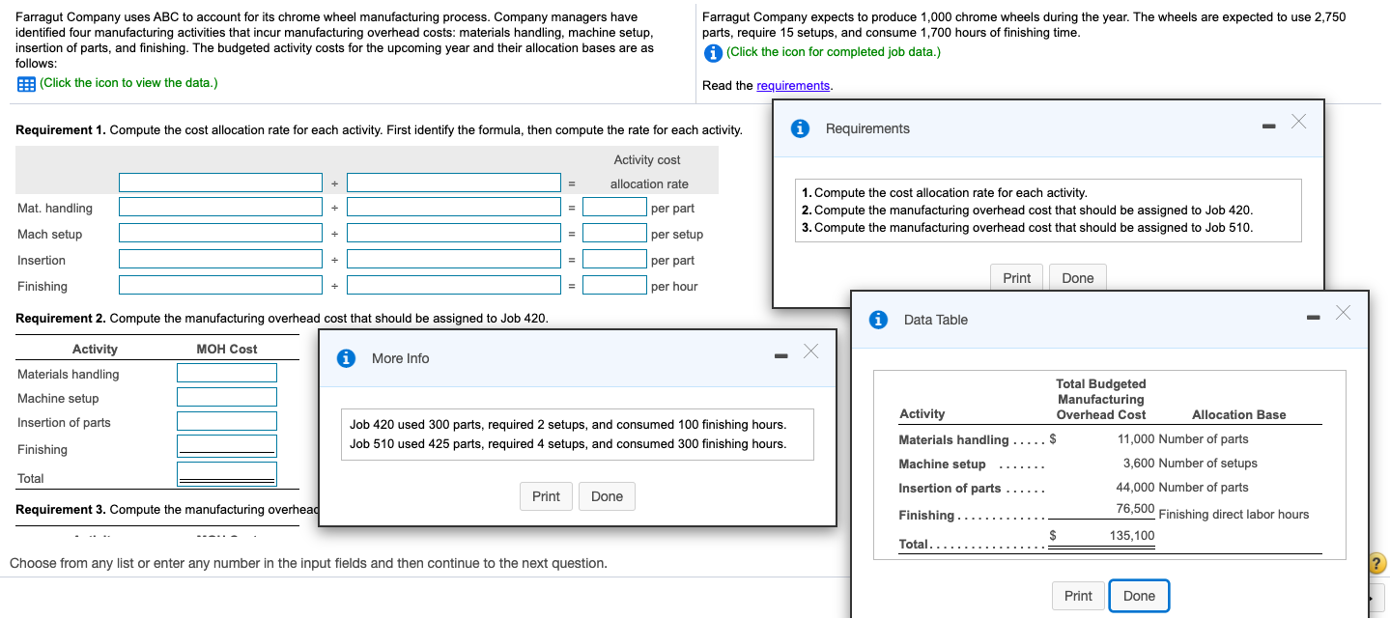Click the 76,500 finishing cost value
The height and width of the screenshot is (619, 1390).
point(1134,509)
